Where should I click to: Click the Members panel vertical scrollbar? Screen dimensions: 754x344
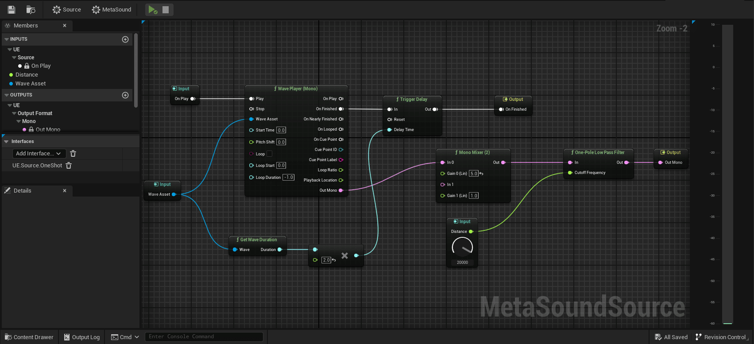(136, 70)
